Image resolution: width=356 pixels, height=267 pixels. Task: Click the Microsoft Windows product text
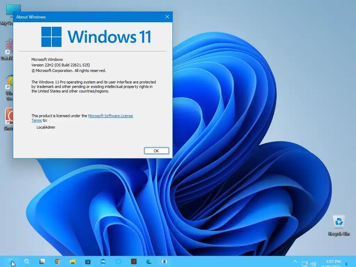coord(47,59)
